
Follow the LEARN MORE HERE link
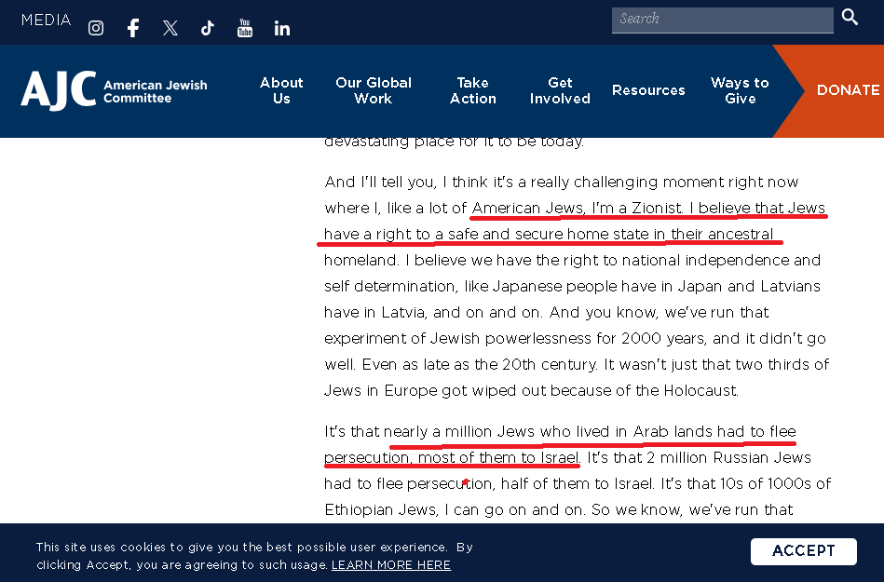pos(390,564)
